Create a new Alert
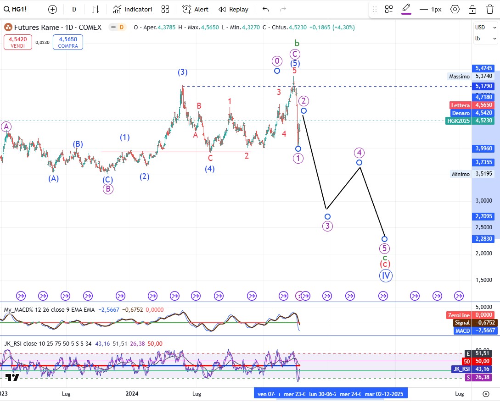The image size is (500, 402). (x=195, y=9)
